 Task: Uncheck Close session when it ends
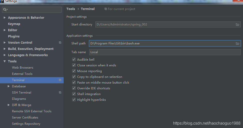(74, 65)
